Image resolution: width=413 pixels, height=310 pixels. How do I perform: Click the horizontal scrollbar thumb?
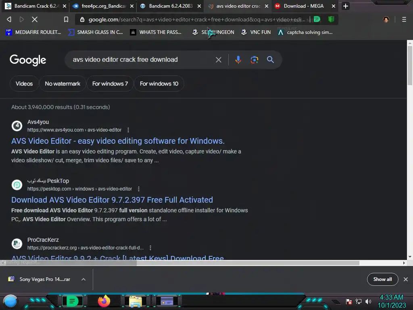coord(248,263)
